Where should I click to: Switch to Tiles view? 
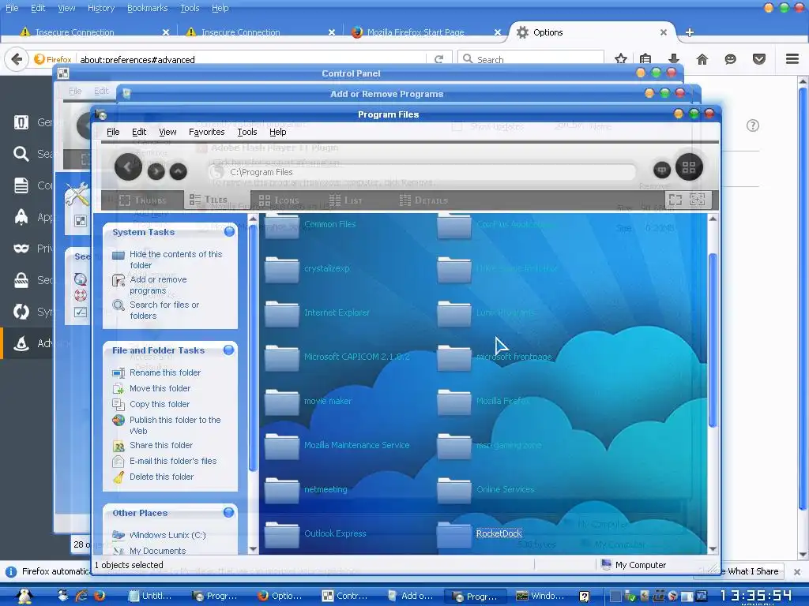209,200
